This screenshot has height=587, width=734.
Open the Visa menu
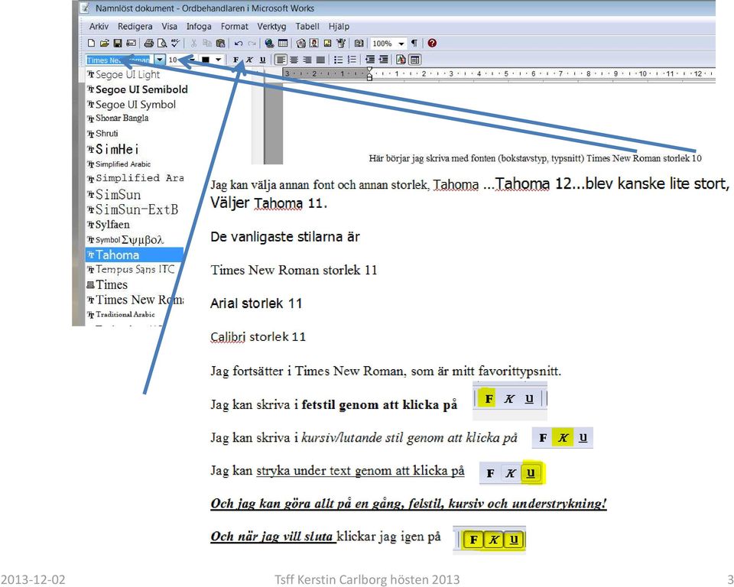170,26
